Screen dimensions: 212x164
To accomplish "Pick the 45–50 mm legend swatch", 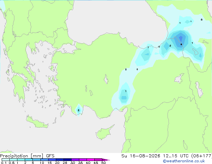I will [x=98, y=160].
